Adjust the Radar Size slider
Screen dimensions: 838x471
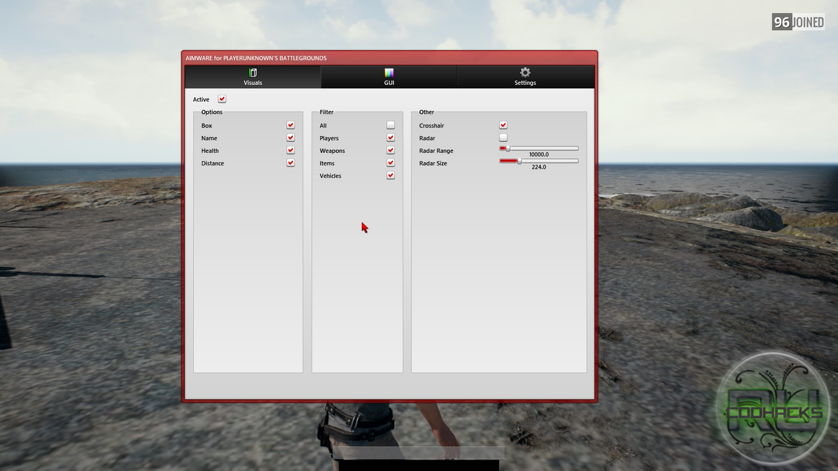539,161
